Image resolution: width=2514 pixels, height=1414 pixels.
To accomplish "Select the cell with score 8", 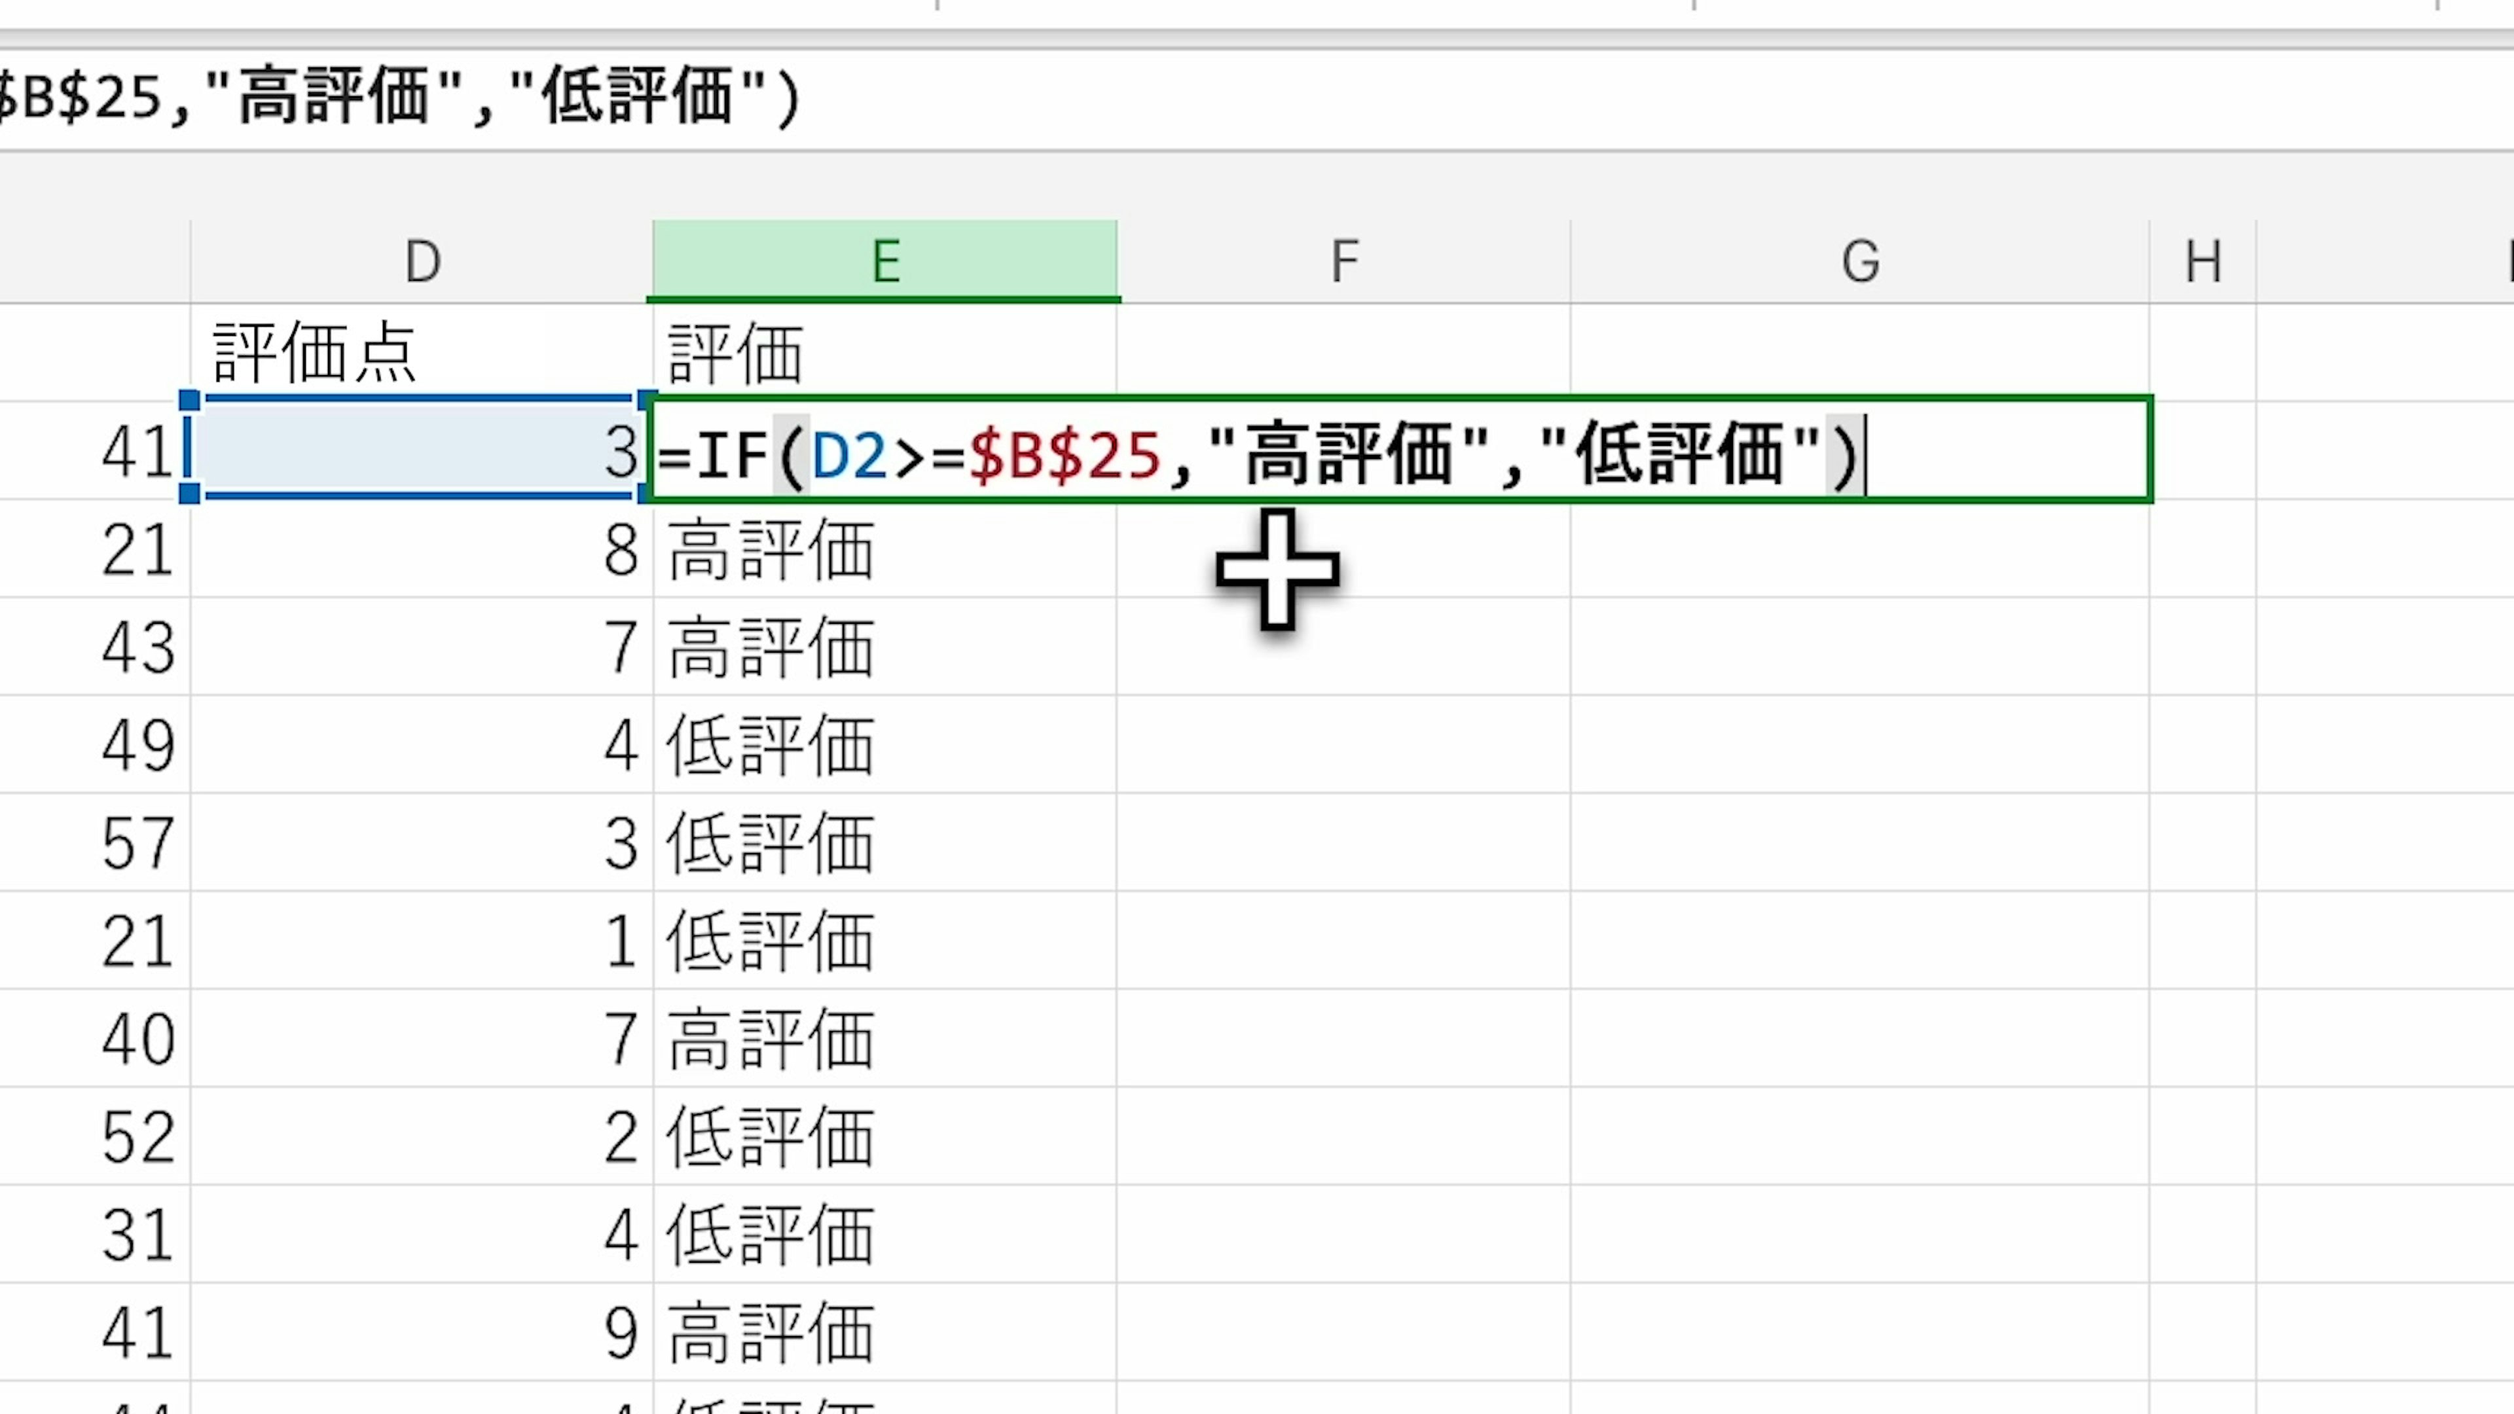I will click(x=422, y=549).
